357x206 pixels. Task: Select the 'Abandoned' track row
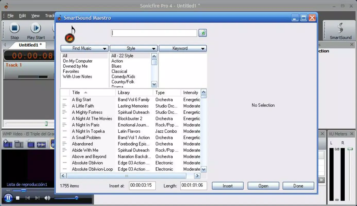point(130,144)
